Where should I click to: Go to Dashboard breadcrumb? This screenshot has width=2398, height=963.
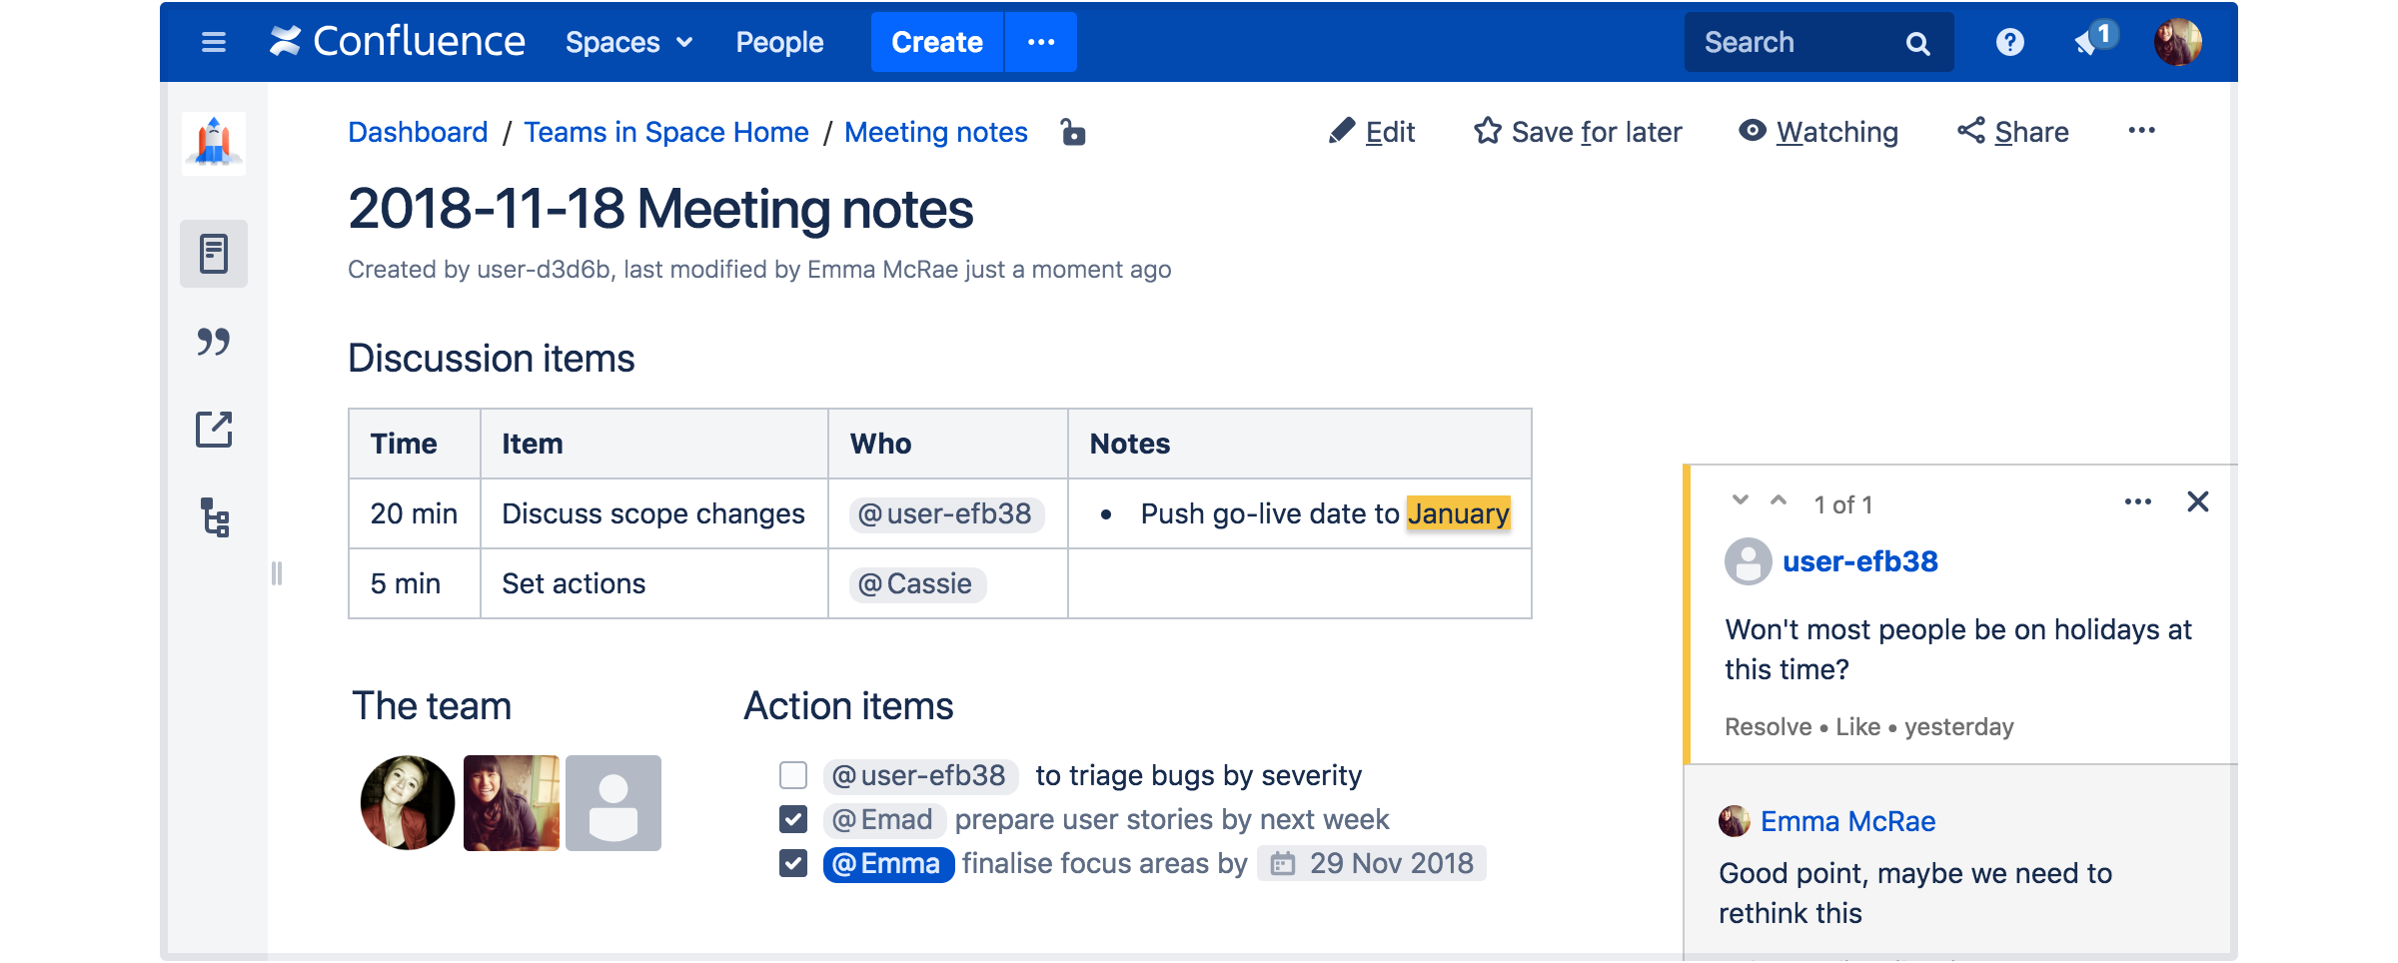418,132
